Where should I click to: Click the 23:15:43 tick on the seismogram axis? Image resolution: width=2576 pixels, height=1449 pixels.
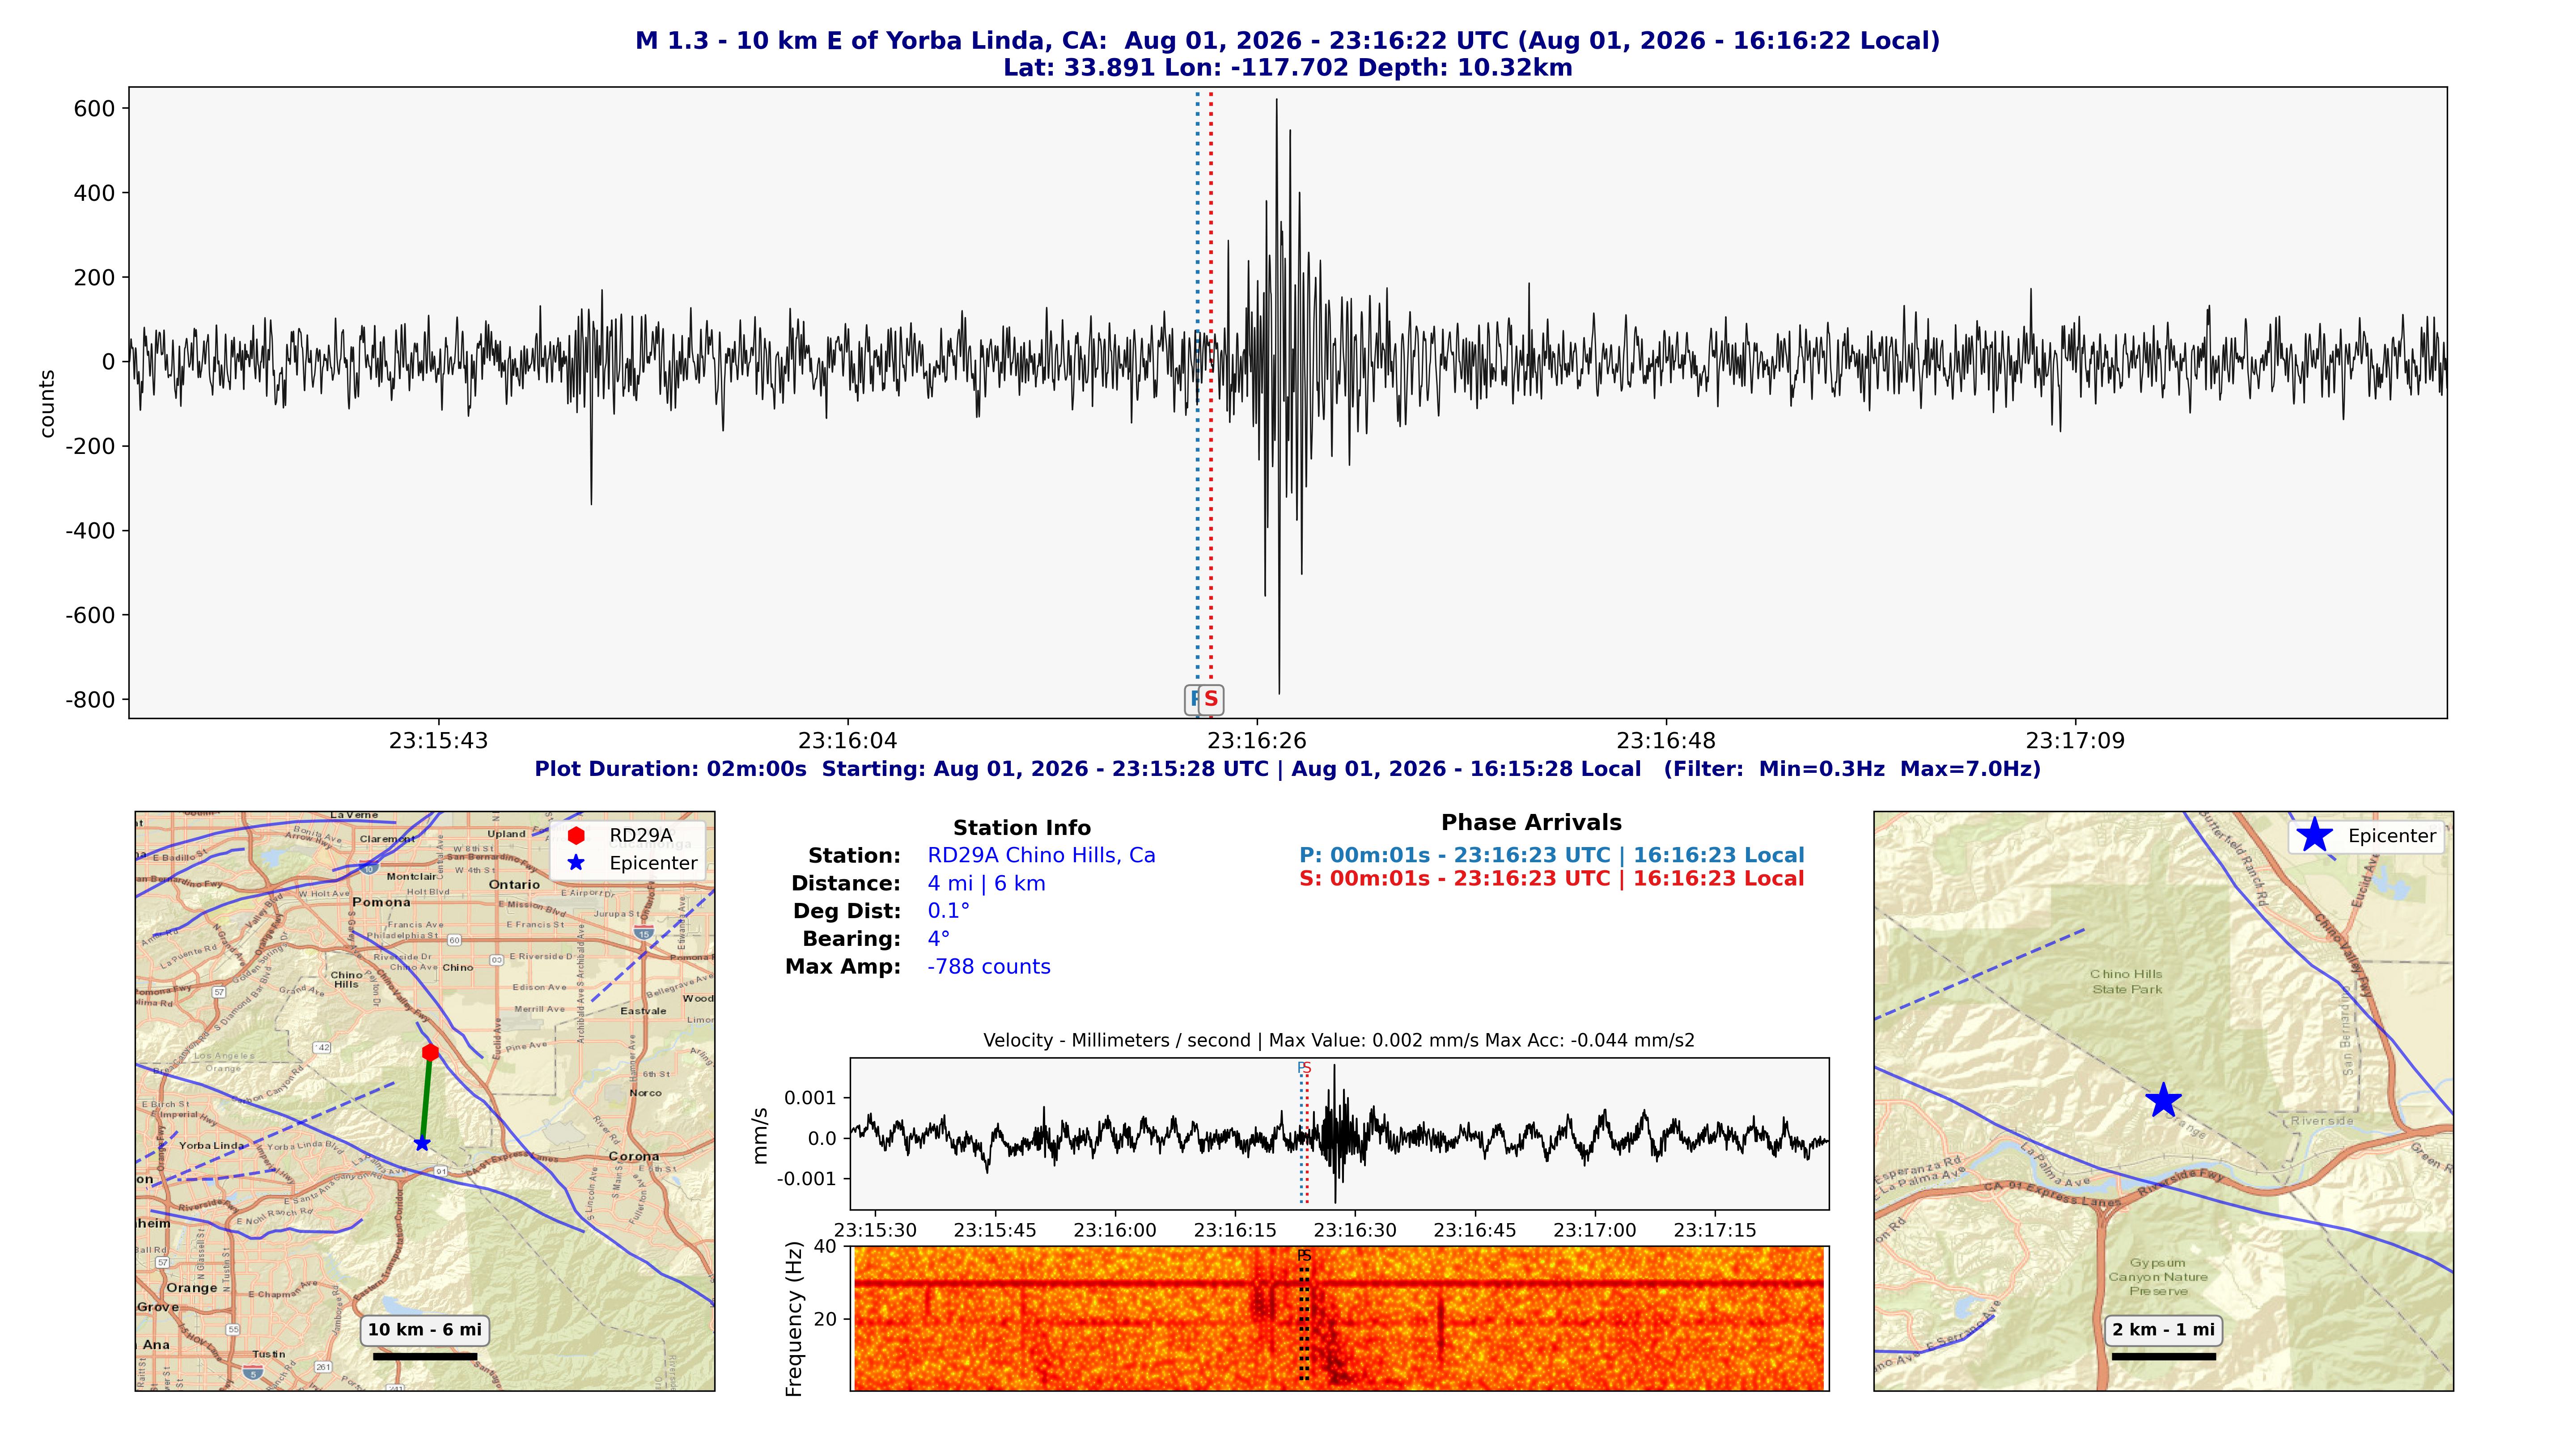pyautogui.click(x=438, y=741)
